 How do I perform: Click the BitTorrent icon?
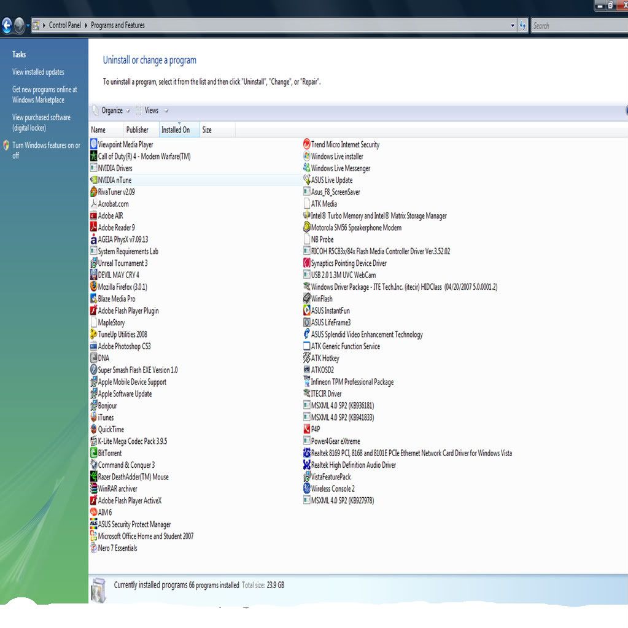[x=94, y=453]
